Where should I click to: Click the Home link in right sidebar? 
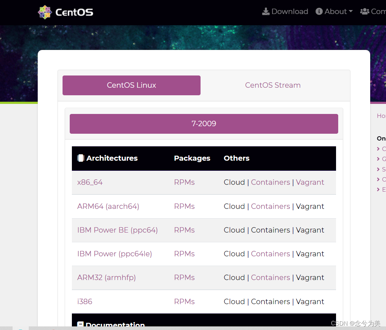[381, 116]
